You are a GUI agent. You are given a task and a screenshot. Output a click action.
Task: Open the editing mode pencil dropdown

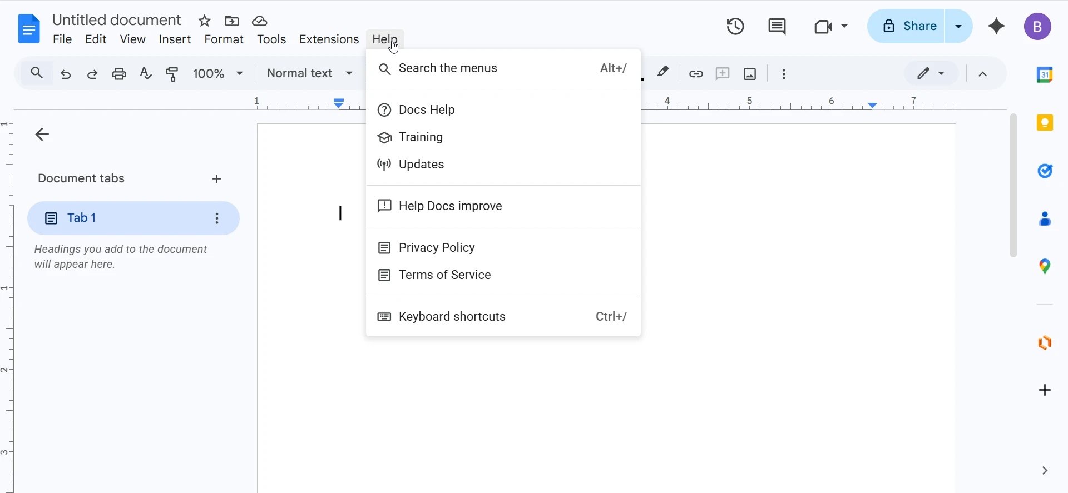pyautogui.click(x=931, y=73)
